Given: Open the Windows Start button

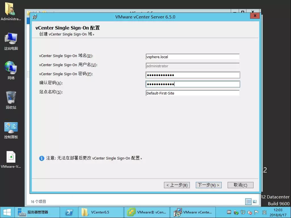Looking at the screenshot, I should [7, 212].
